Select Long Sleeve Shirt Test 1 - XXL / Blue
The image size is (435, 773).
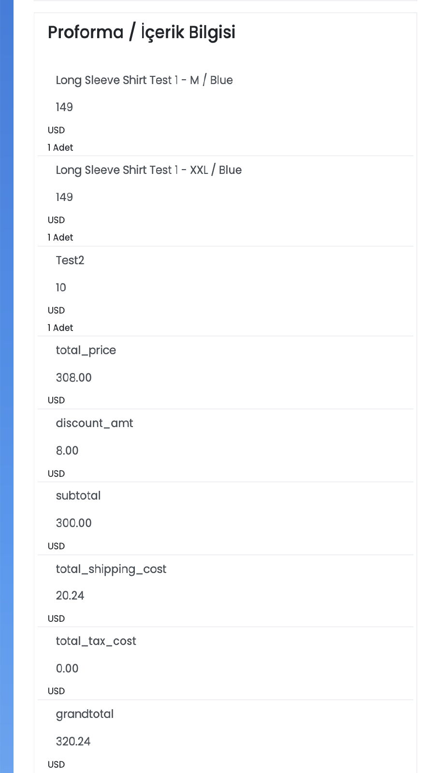(x=148, y=170)
